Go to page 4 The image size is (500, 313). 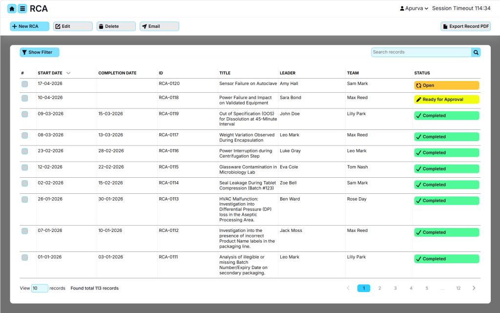click(411, 288)
